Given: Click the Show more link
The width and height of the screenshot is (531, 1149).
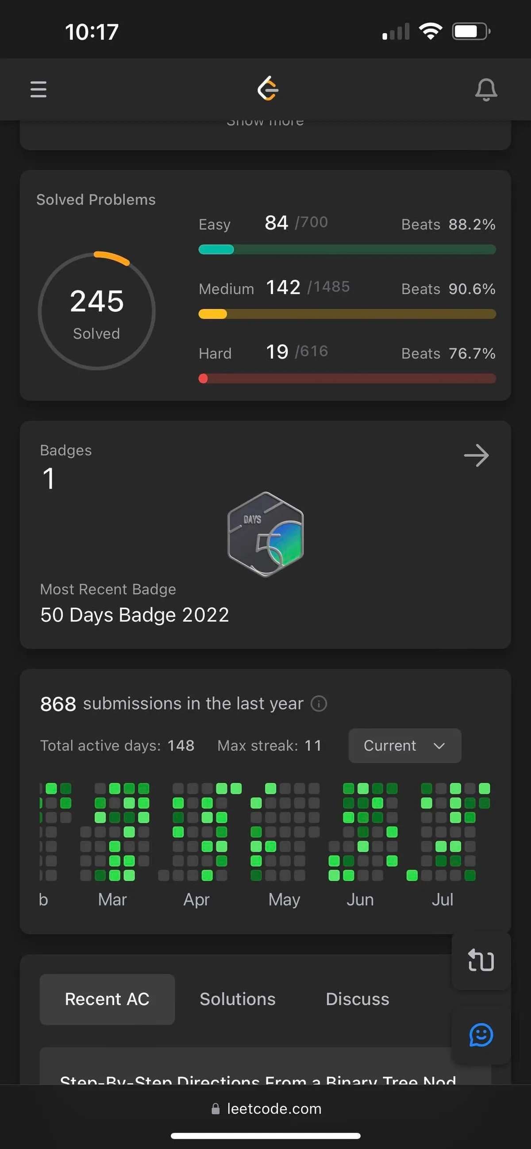Looking at the screenshot, I should [265, 122].
